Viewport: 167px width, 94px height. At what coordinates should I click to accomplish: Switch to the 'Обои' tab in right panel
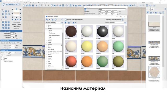point(152,9)
